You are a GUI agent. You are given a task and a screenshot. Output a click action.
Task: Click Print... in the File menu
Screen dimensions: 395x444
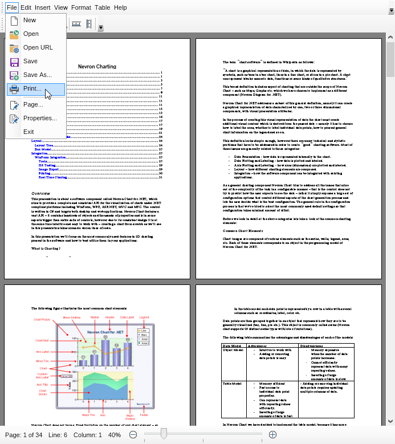[x=32, y=89]
